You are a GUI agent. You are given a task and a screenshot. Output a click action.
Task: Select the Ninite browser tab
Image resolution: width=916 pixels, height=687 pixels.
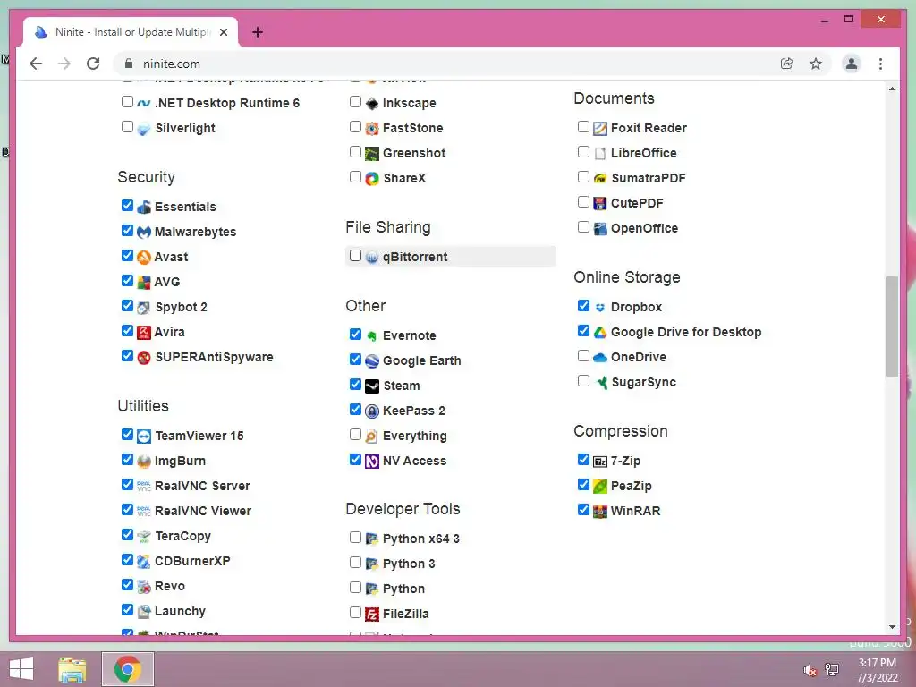[131, 32]
